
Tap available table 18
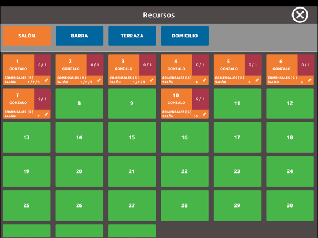290,137
